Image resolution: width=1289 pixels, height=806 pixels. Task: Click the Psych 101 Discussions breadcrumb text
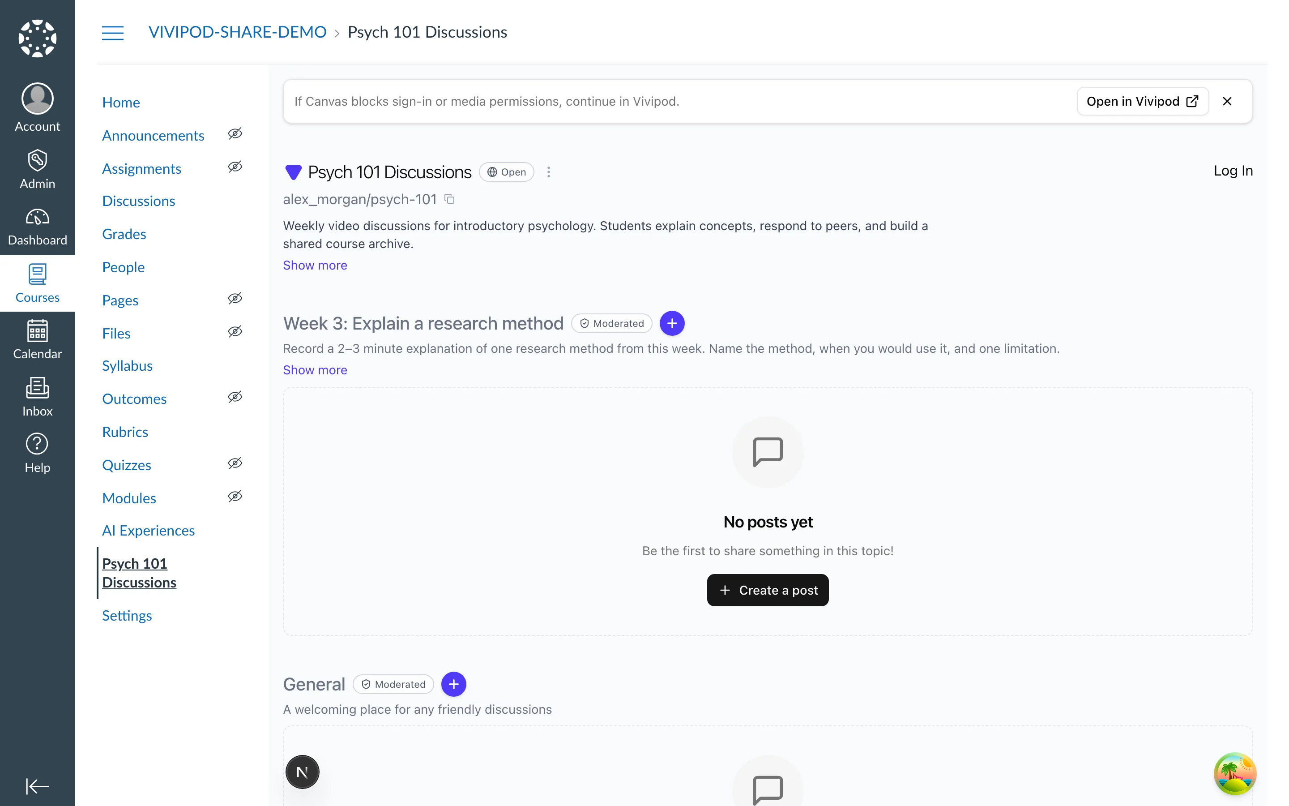click(427, 33)
